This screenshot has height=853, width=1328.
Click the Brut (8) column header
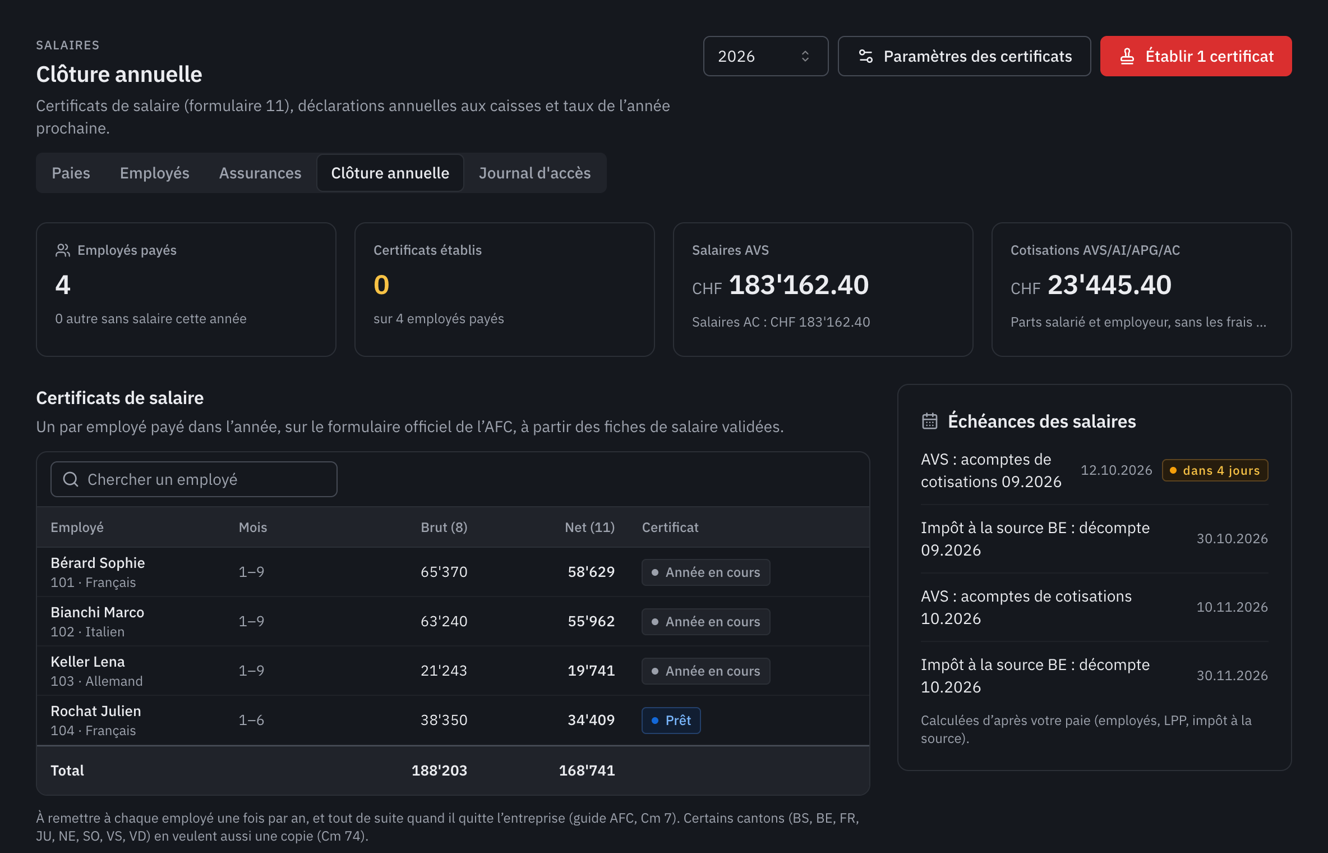tap(444, 528)
